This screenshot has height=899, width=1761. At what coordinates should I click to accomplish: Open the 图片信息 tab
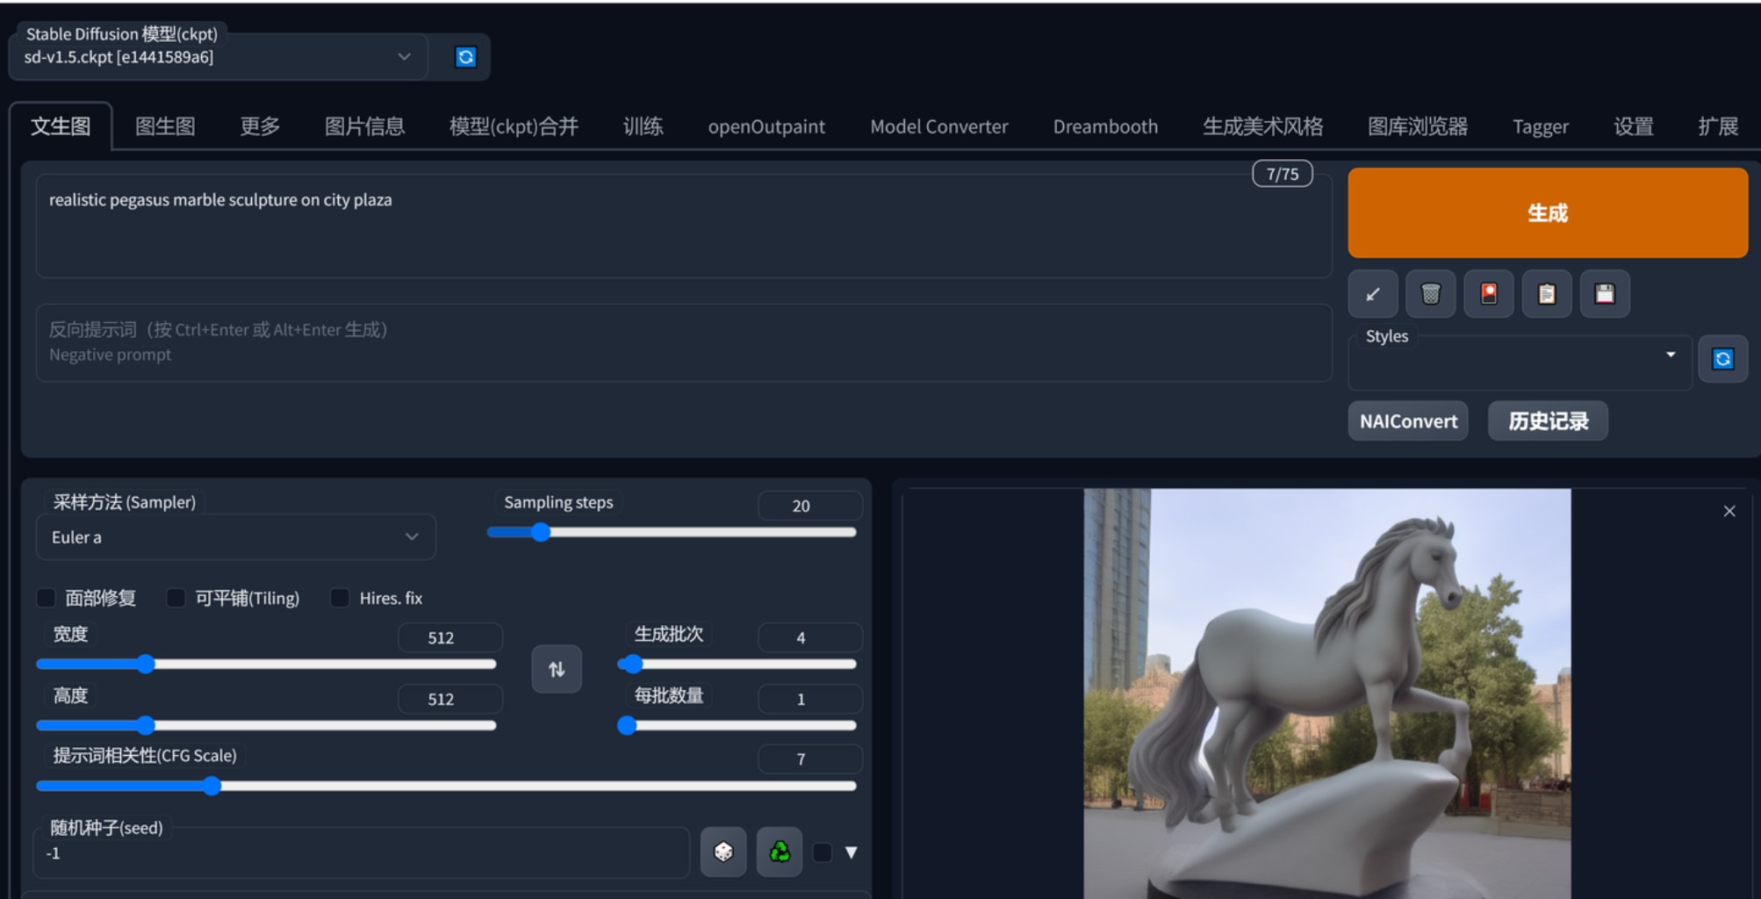click(364, 126)
